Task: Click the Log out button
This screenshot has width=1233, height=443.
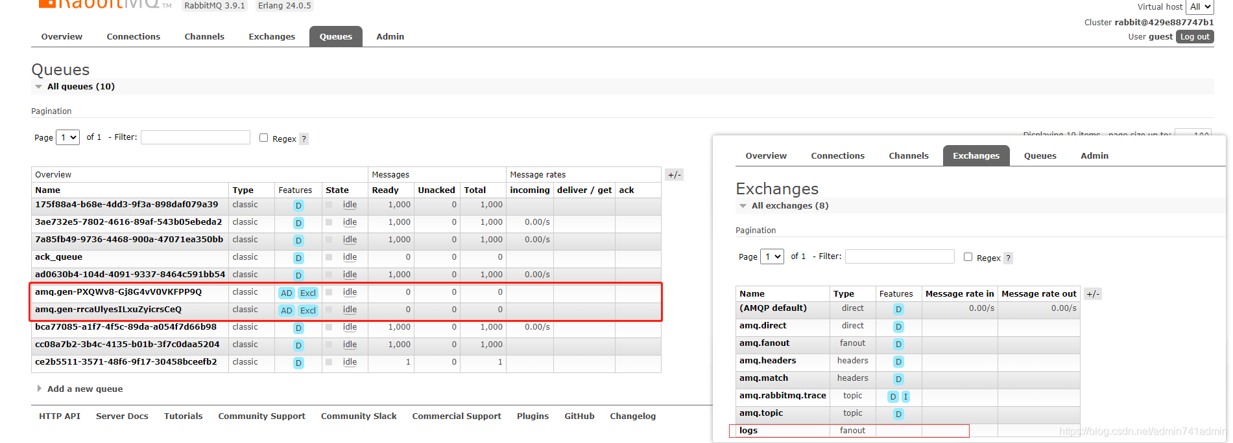Action: (x=1195, y=37)
